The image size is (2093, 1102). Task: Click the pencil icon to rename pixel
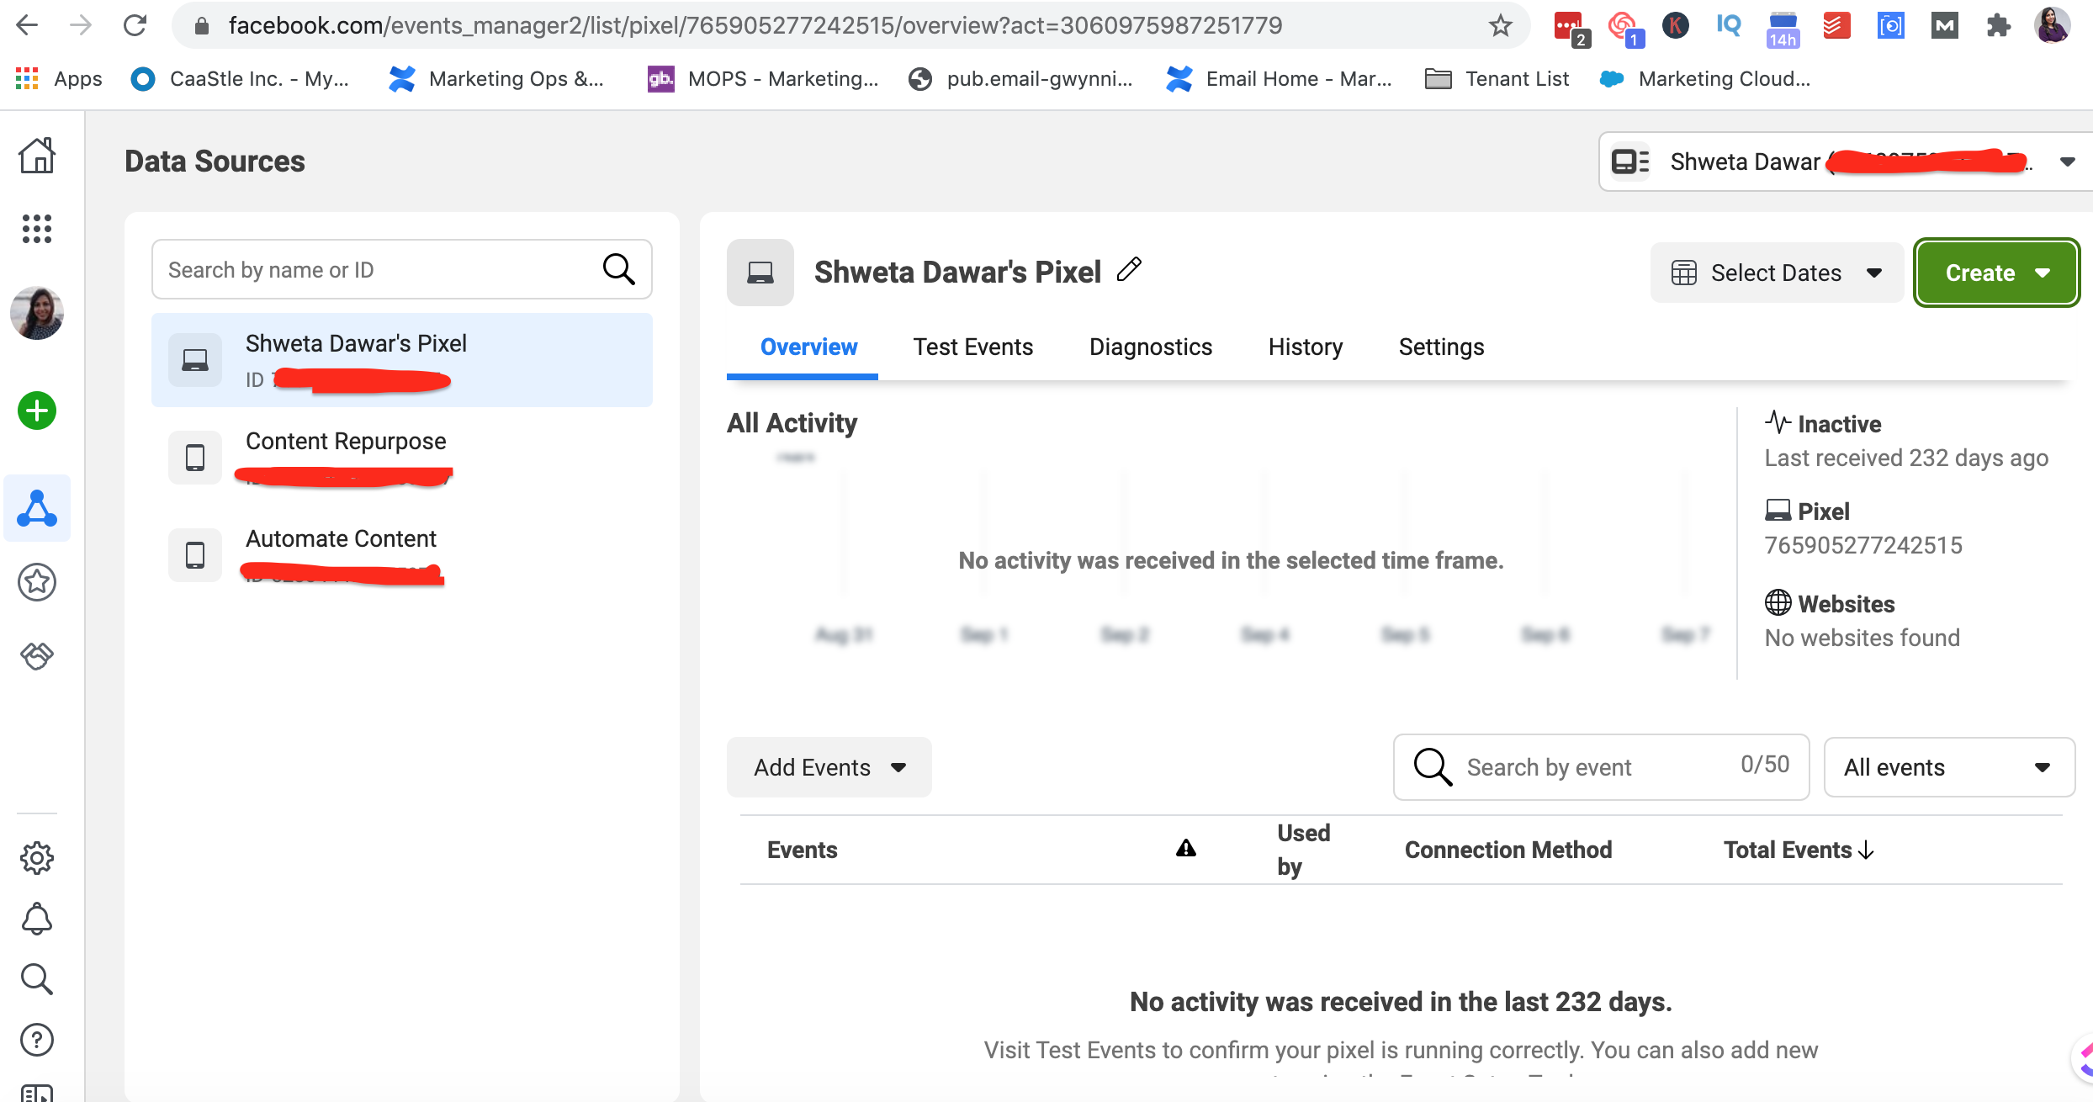tap(1129, 269)
